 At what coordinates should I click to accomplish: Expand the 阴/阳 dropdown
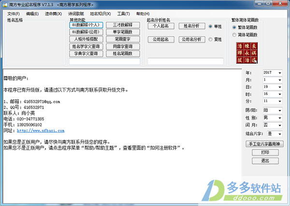coord(280,110)
